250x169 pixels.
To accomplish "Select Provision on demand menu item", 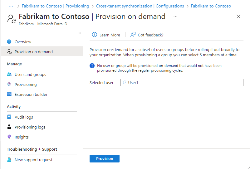I will click(34, 52).
